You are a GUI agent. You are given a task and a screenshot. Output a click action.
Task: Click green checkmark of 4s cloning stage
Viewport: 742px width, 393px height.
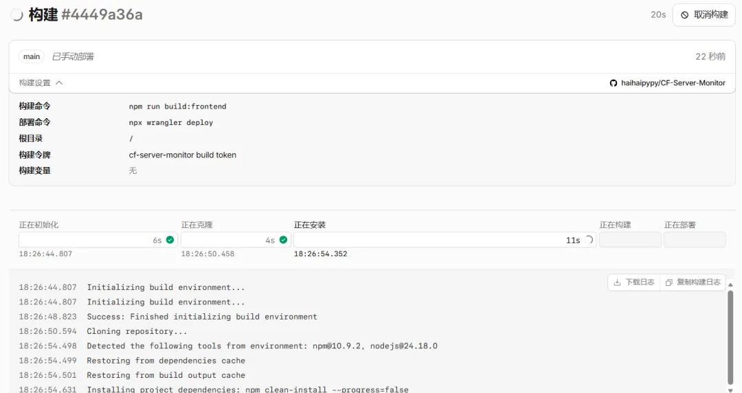tap(284, 240)
